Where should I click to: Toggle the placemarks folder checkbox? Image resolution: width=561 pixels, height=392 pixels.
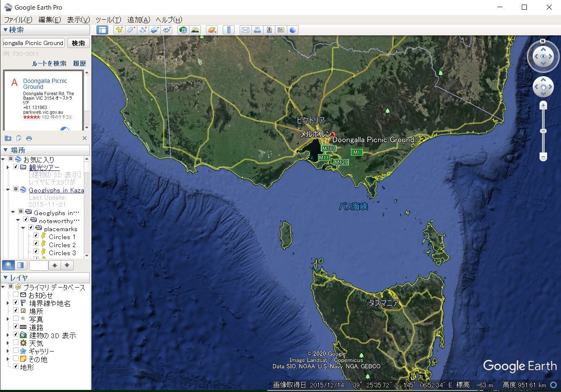(31, 227)
